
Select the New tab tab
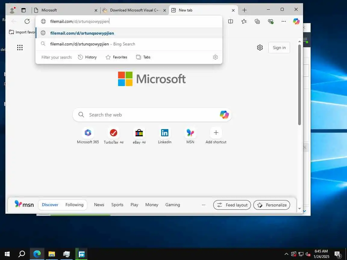point(203,10)
